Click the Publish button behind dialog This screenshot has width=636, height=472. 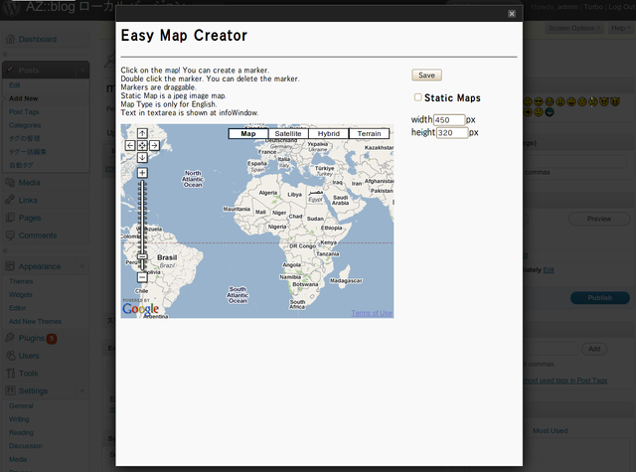[600, 298]
